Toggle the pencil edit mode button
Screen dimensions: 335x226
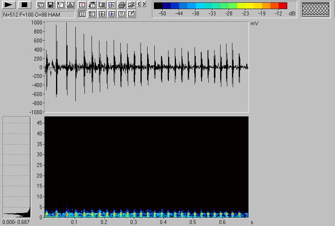point(131,14)
